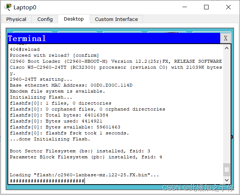Click the terminal scrollbar down arrow
240x195 pixels.
click(227, 180)
